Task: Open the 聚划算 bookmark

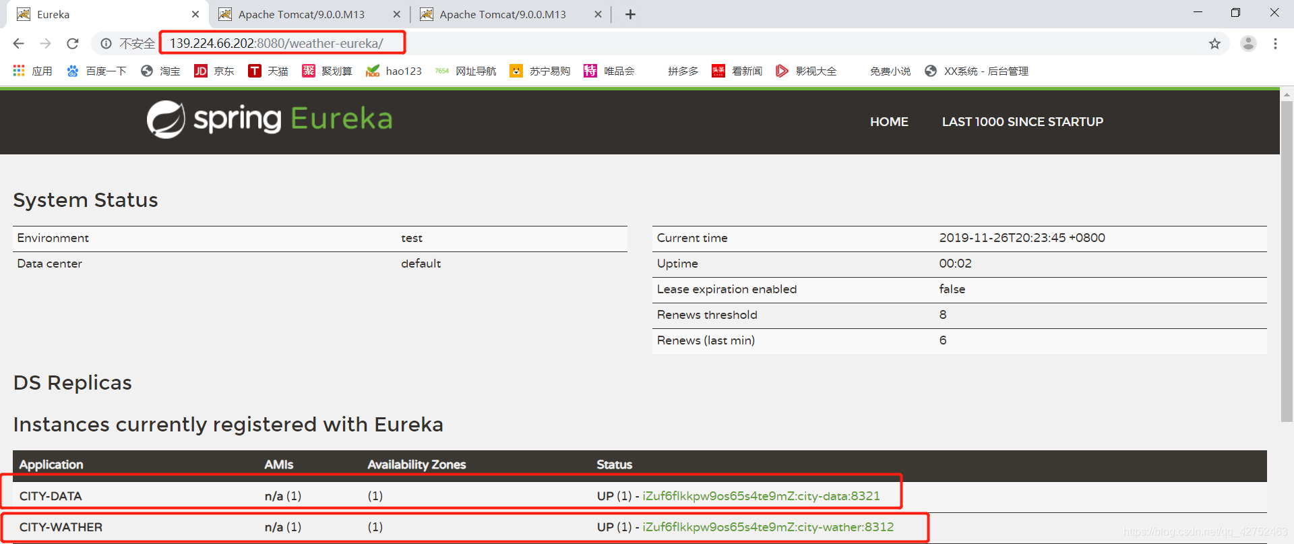Action: tap(327, 71)
